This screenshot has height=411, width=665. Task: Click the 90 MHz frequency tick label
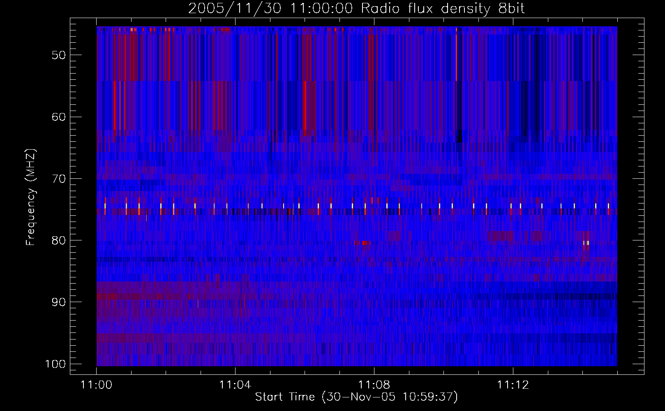(59, 302)
